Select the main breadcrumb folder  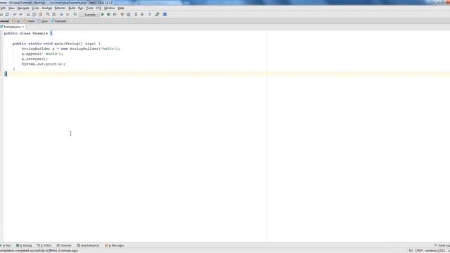point(30,21)
